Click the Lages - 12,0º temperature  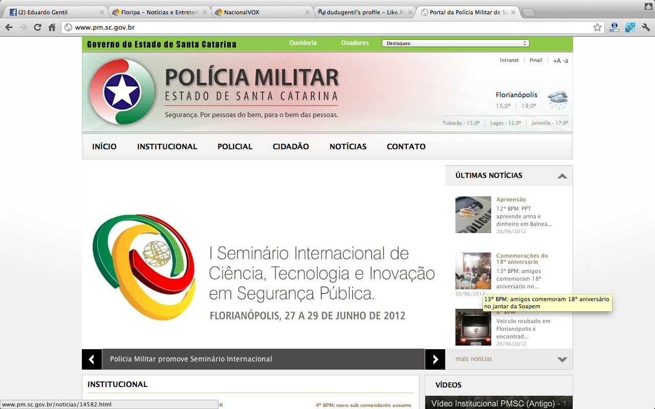(506, 123)
